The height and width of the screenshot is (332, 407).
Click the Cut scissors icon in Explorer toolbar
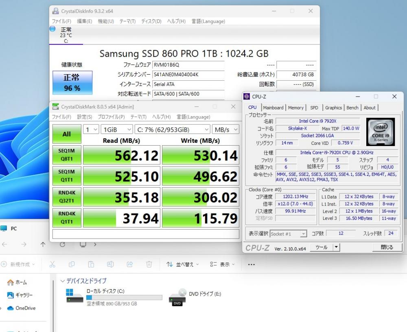(53, 264)
